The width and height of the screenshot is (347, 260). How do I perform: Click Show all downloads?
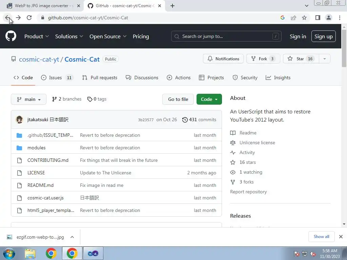pos(321,237)
